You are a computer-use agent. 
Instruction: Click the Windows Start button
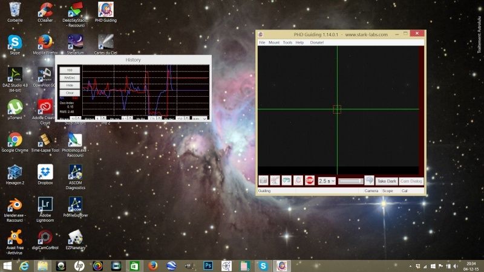[7, 266]
